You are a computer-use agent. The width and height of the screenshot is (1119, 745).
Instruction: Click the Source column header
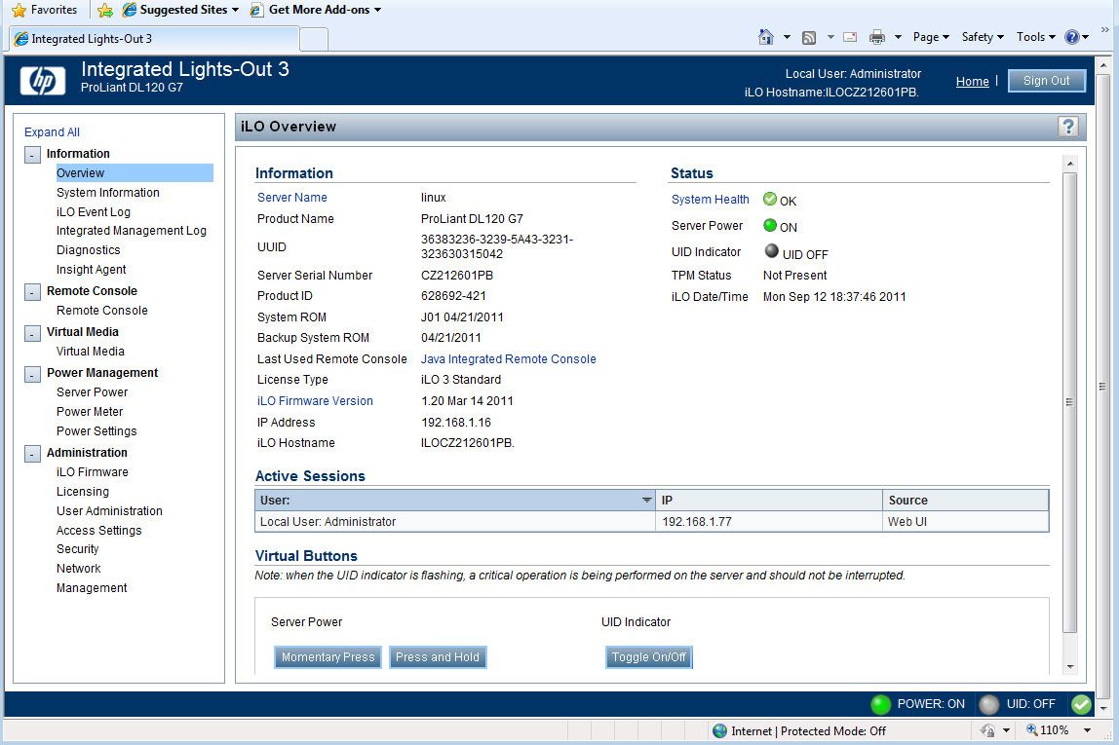(x=966, y=500)
